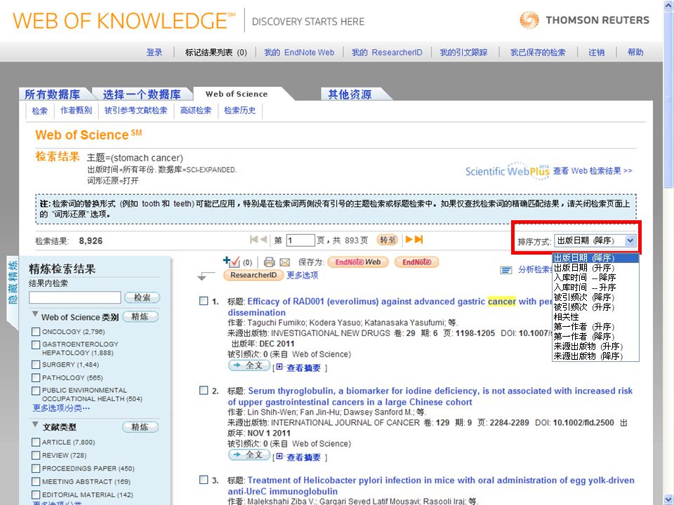Screen dimensions: 674x505
Task: Collapse Web of Science 类别 section triangle
Action: pyautogui.click(x=35, y=314)
